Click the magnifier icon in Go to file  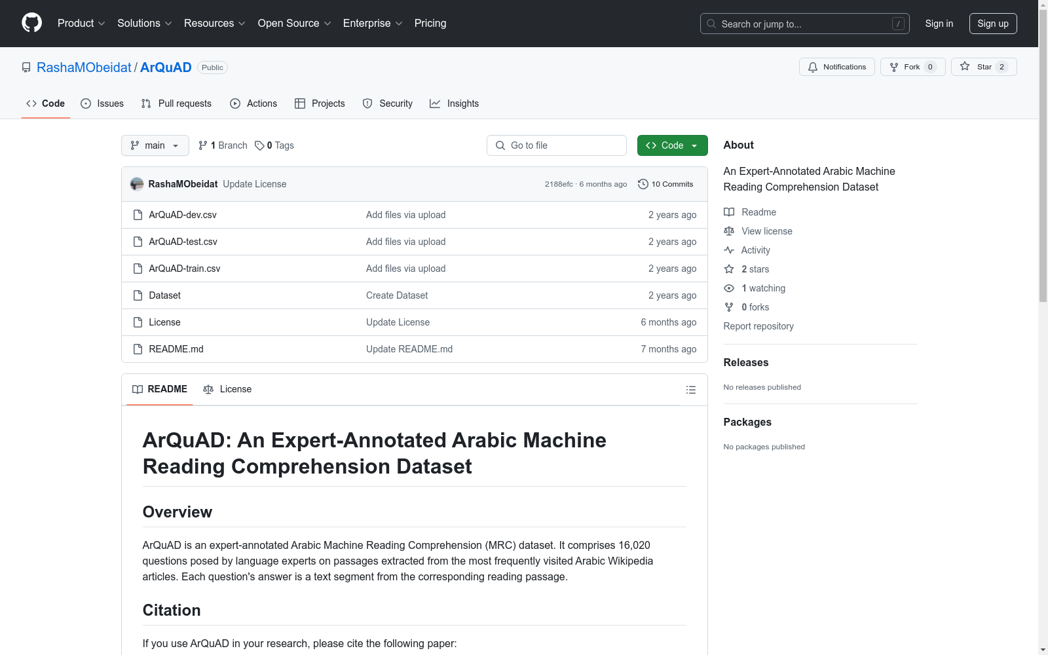[500, 145]
